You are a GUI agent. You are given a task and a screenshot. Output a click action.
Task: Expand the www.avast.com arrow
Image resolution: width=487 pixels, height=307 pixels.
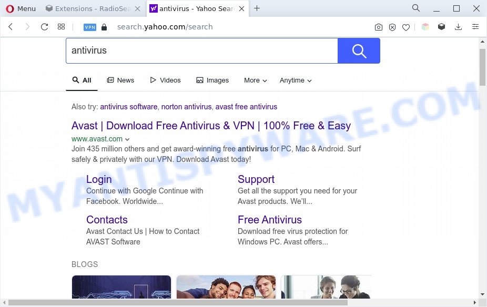click(127, 139)
